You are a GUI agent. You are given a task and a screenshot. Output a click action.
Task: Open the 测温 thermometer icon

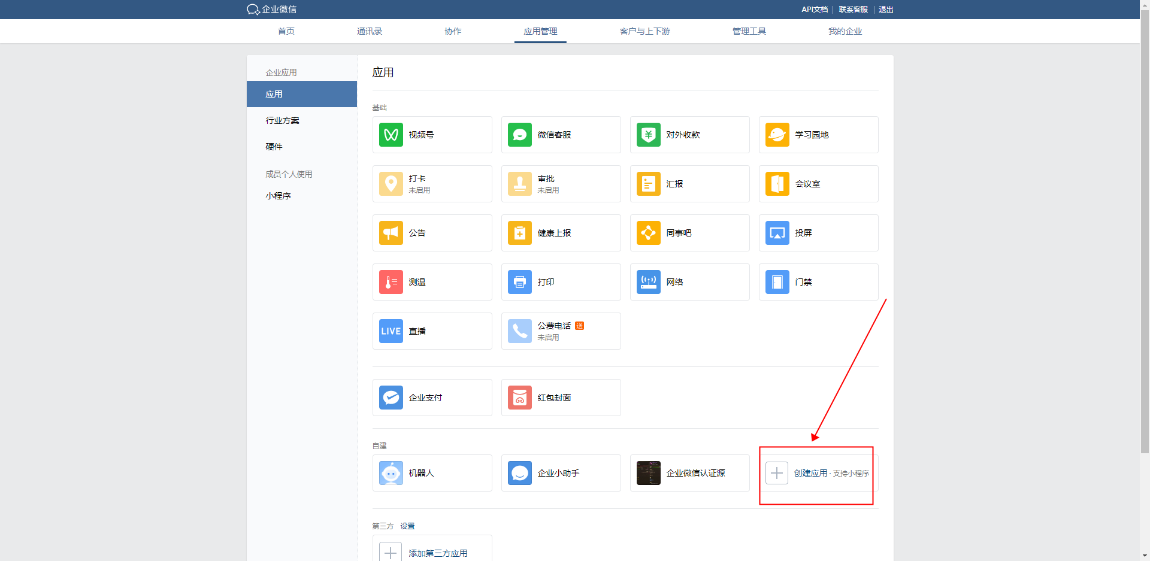click(391, 282)
